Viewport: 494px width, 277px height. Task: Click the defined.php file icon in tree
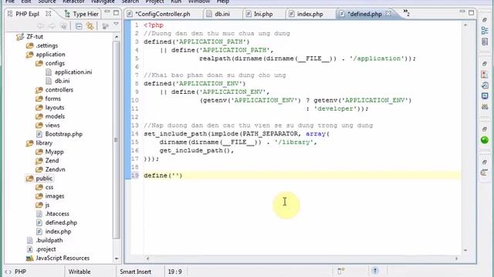point(39,222)
